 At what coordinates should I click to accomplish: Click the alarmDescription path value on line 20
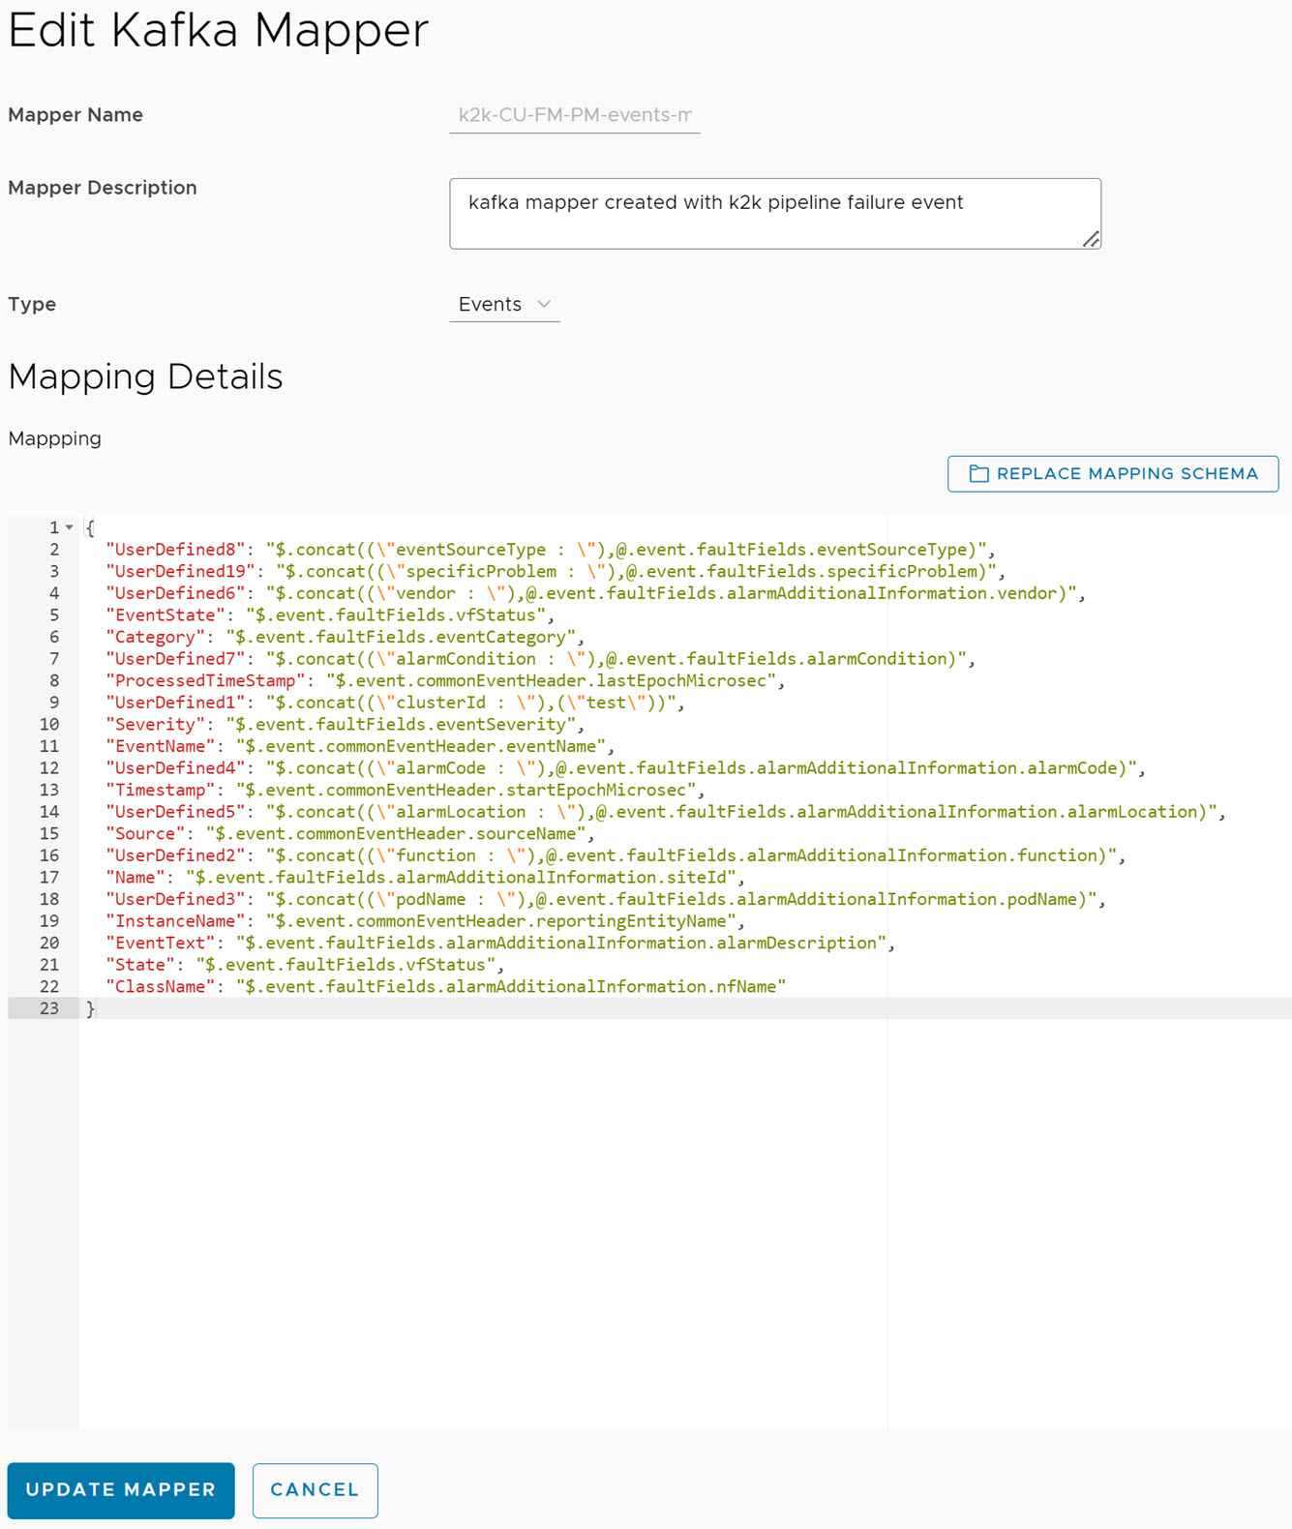[560, 944]
